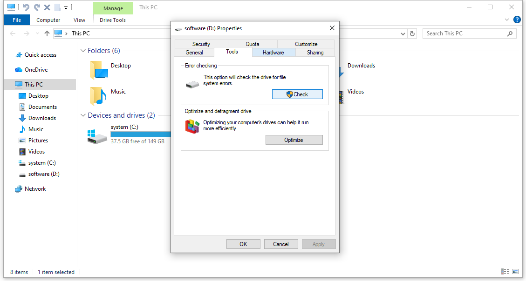The image size is (526, 281).
Task: Click the undo icon in title bar
Action: click(x=26, y=7)
